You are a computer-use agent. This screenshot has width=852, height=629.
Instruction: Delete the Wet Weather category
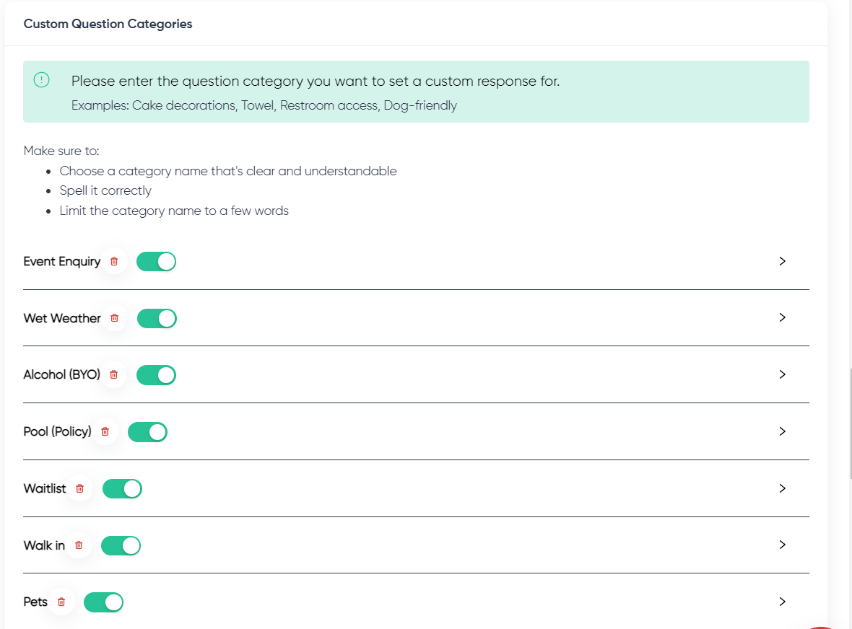114,318
